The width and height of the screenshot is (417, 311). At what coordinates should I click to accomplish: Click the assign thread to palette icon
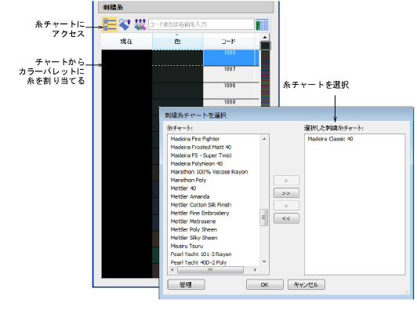tap(125, 24)
